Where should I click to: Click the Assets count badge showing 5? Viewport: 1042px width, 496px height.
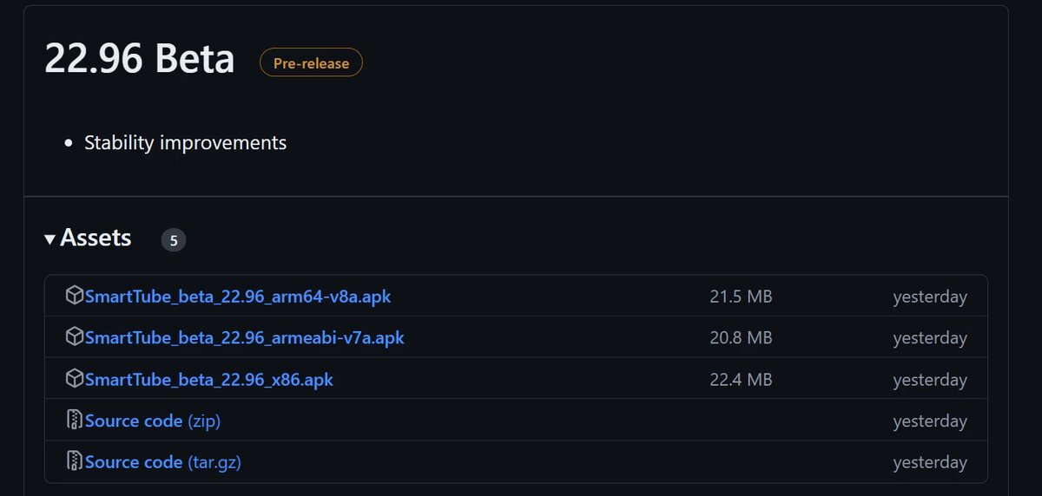tap(174, 240)
